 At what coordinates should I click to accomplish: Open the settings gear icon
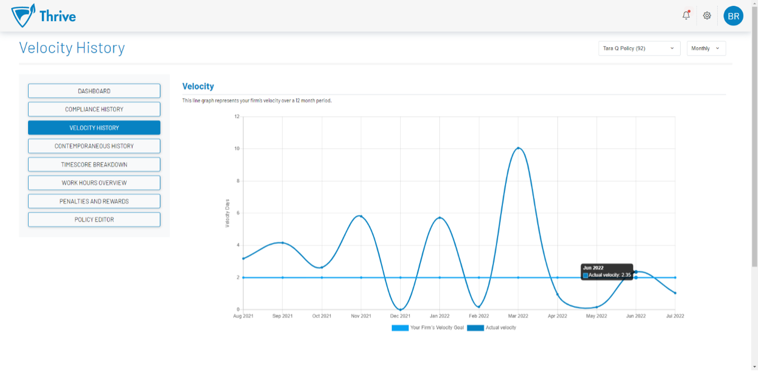(707, 16)
